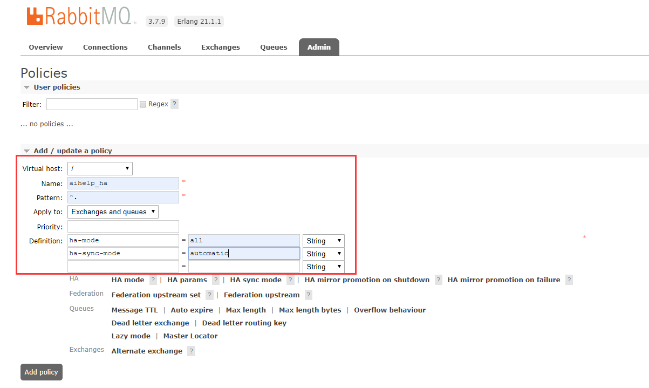The height and width of the screenshot is (388, 649).
Task: Click the Message TTL link
Action: tap(134, 310)
